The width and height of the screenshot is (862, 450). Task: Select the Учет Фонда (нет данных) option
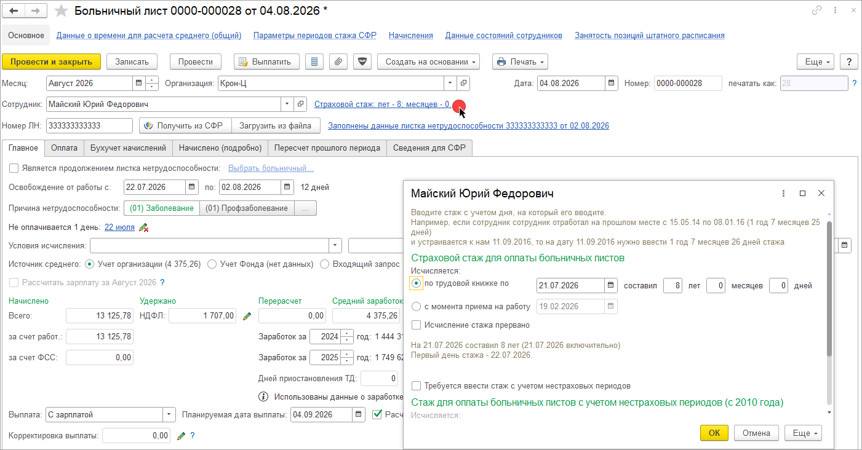(212, 264)
